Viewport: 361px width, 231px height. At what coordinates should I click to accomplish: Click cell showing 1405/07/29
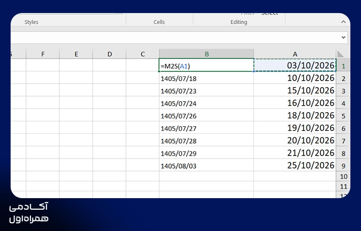tap(207, 153)
